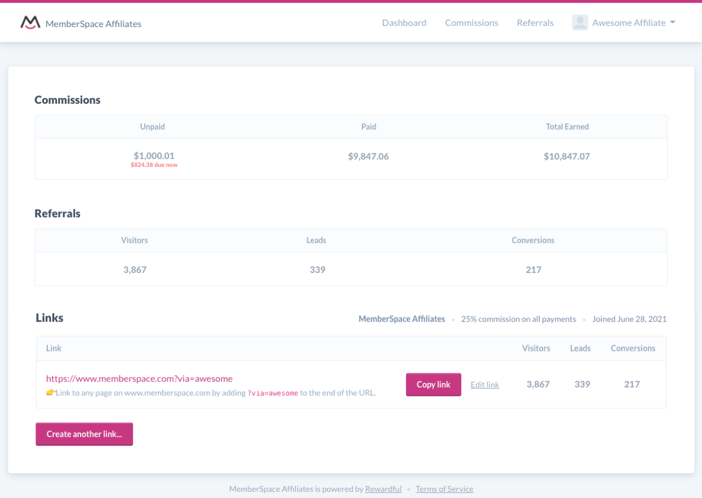Click the Unpaid amount $1,000.01
This screenshot has height=498, width=702.
coord(153,155)
